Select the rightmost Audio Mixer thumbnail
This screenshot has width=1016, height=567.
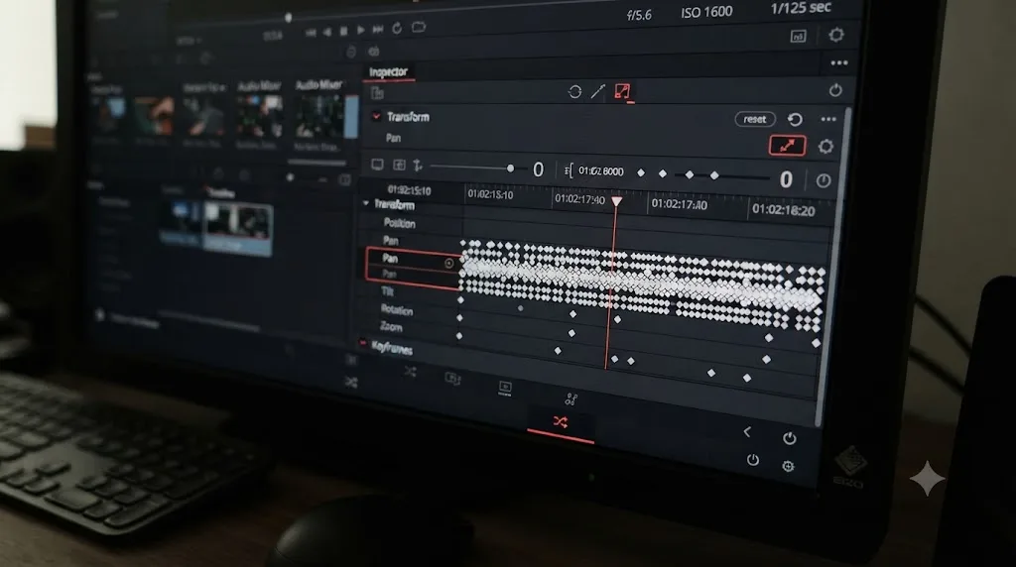(320, 117)
